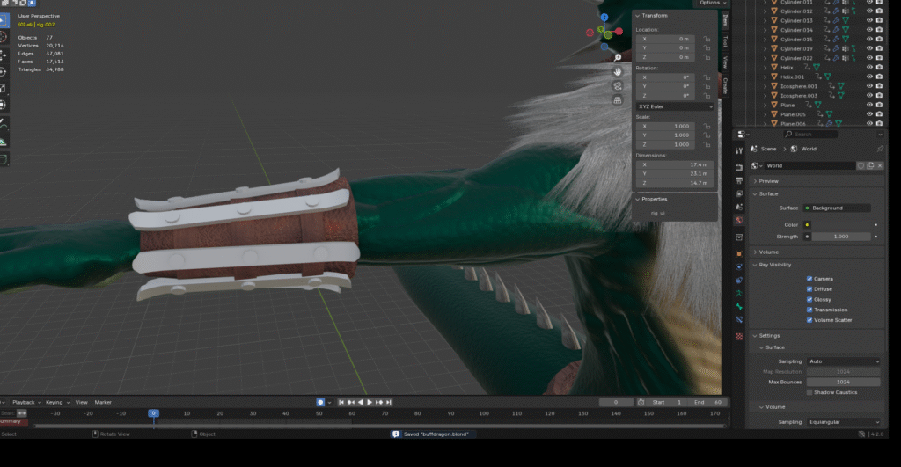
Task: Hide Helix in viewport via eye icon
Action: (x=869, y=67)
